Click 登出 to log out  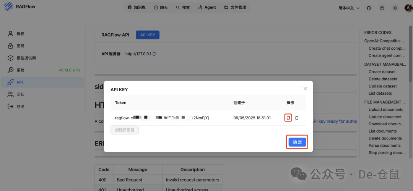coord(42,106)
